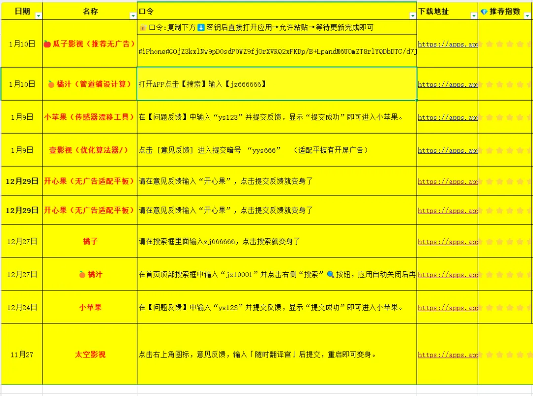Open the 名称 column filter dropdown
The image size is (533, 396).
point(133,16)
